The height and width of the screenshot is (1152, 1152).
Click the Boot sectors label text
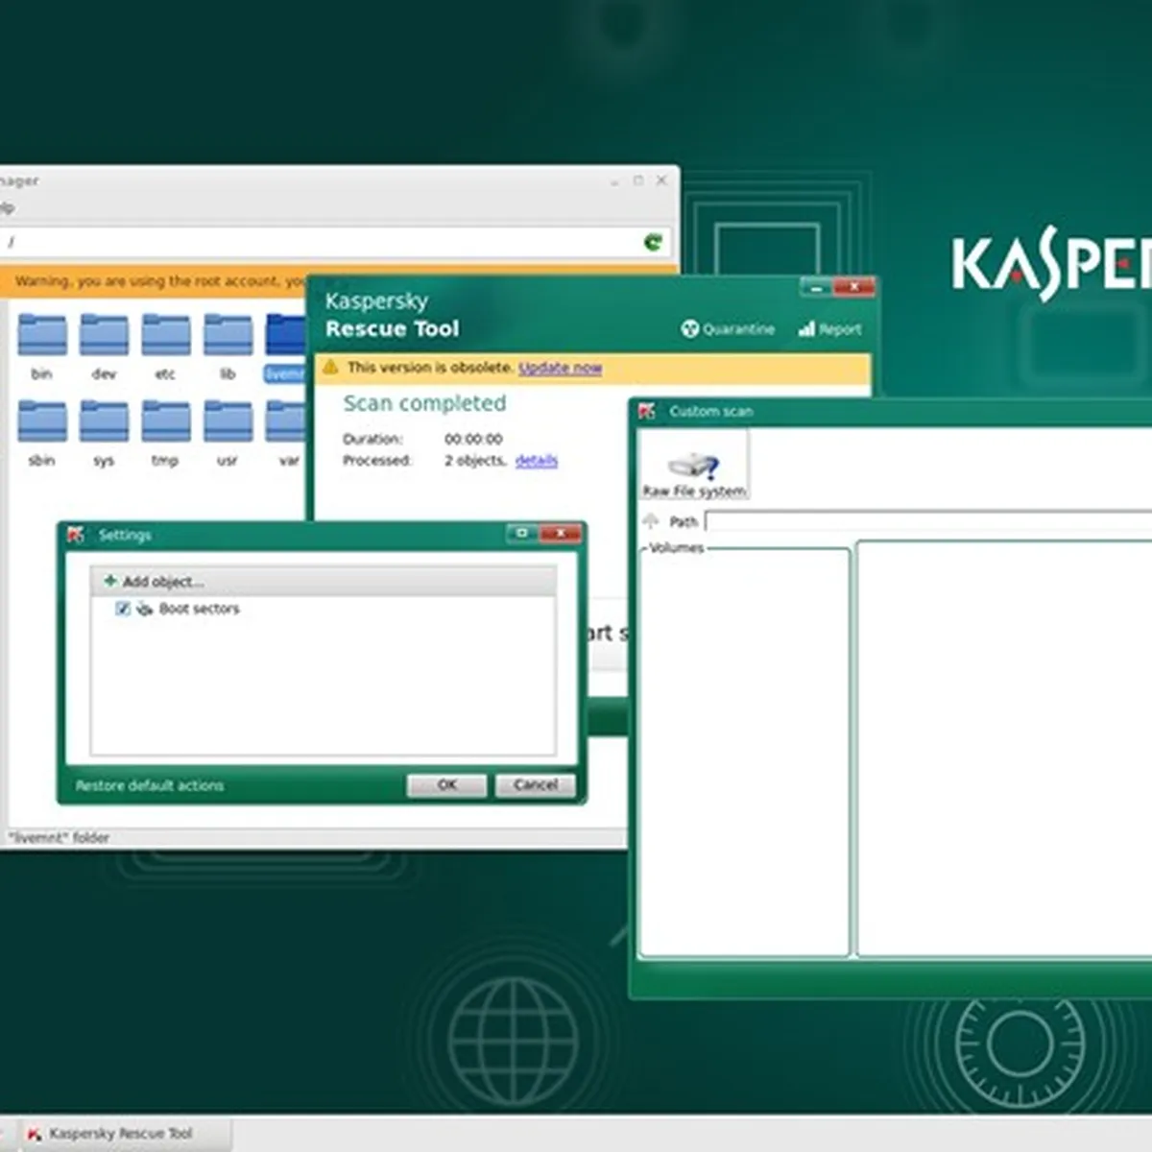click(200, 609)
